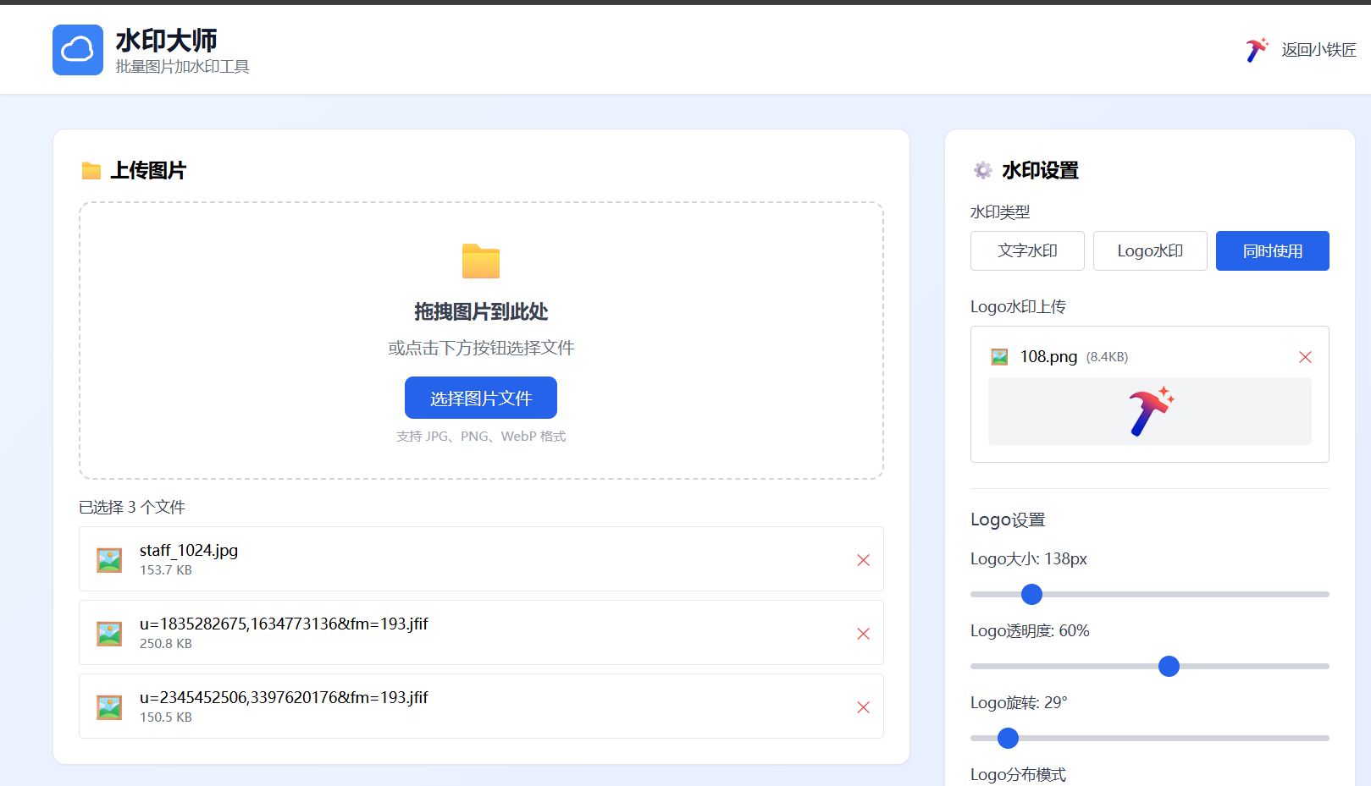Screen dimensions: 1371x786
Task: Remove the u=2345452506 jfif file
Action: (863, 707)
